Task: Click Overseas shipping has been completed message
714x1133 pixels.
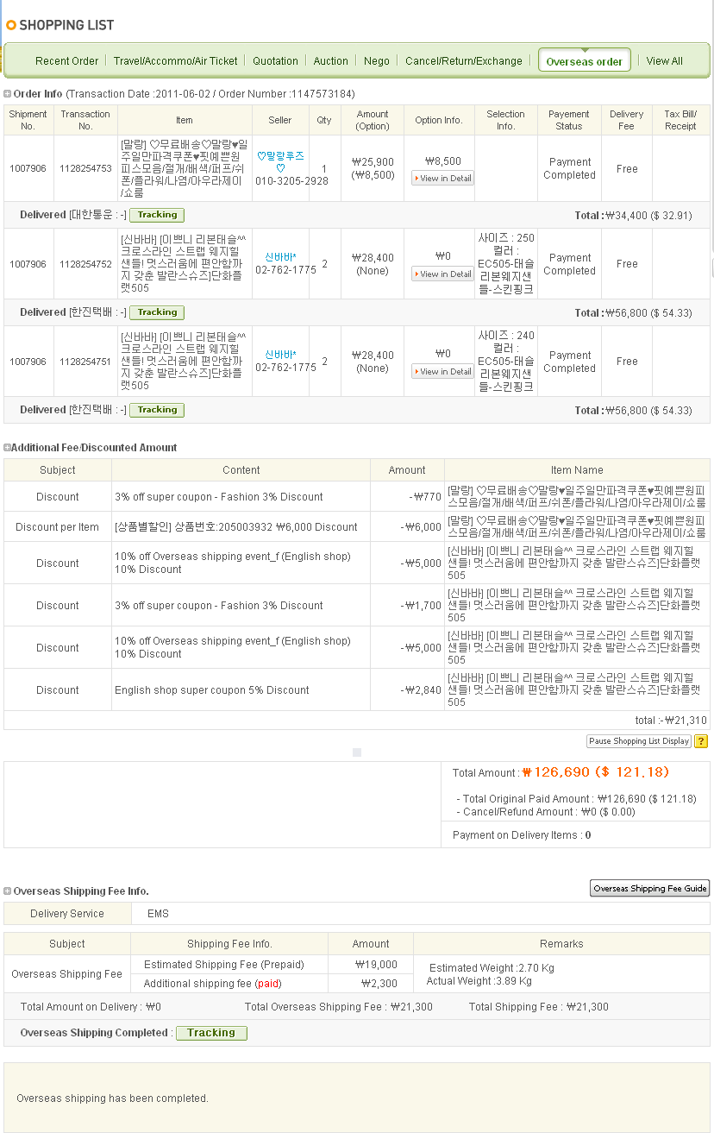Action: click(x=113, y=1098)
